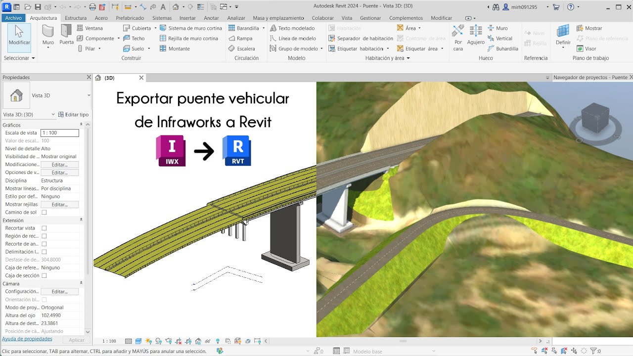Viewport: 633px width, 356px height.
Task: Select the Rampa tool
Action: pyautogui.click(x=240, y=39)
